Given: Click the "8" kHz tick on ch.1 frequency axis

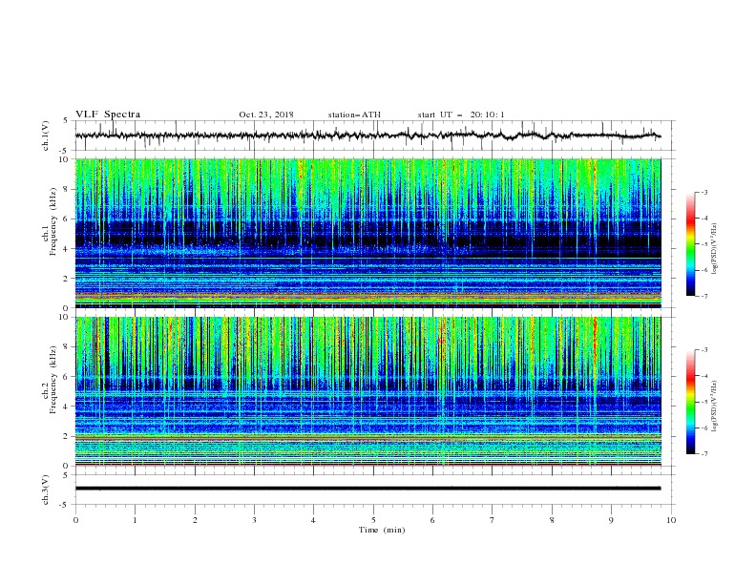Looking at the screenshot, I should tap(68, 189).
